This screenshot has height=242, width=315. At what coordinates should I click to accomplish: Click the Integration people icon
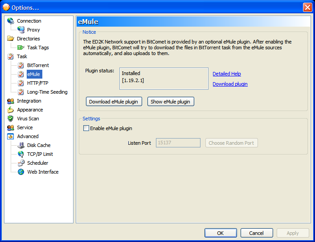(x=10, y=101)
